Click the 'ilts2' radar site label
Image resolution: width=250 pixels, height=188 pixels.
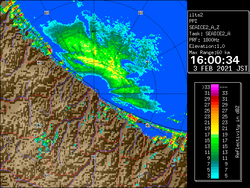pyautogui.click(x=196, y=15)
